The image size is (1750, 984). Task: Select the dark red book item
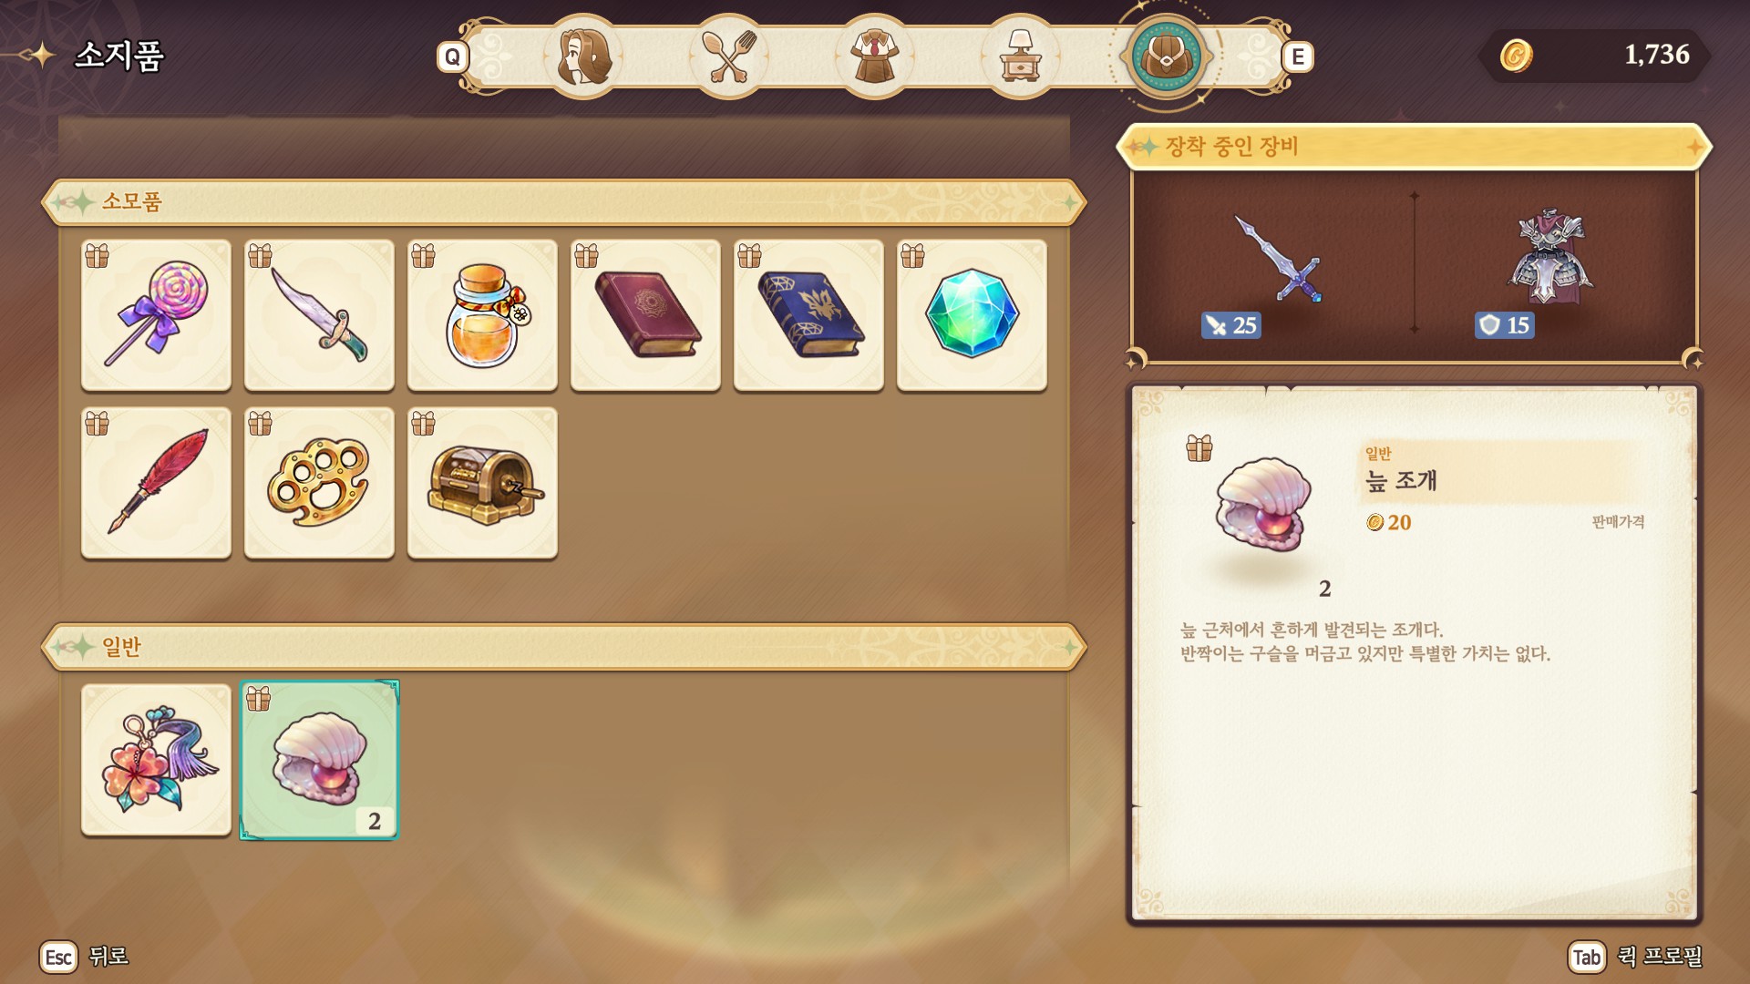coord(645,315)
